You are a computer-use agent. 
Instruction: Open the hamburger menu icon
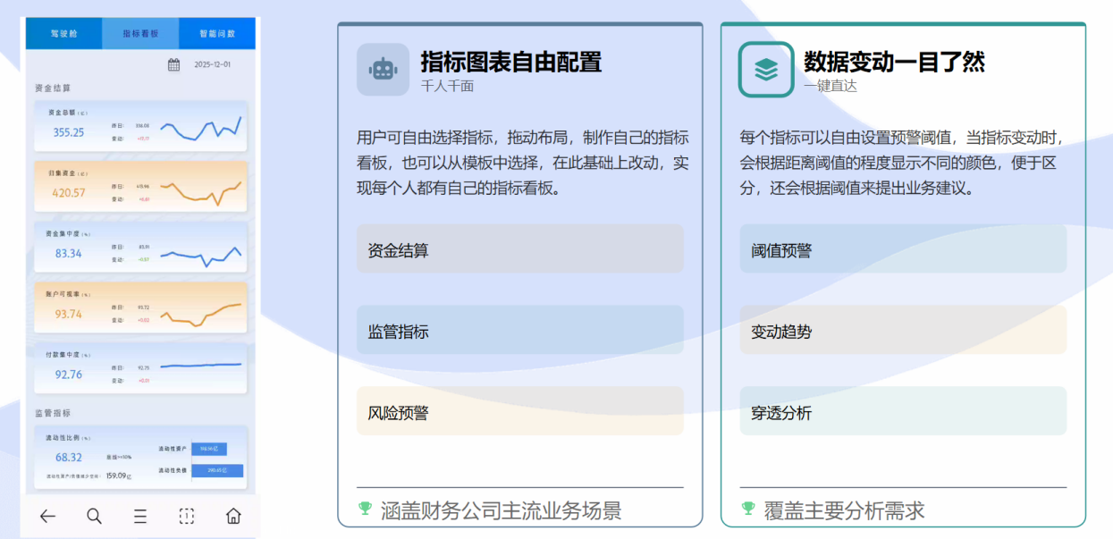(x=140, y=516)
